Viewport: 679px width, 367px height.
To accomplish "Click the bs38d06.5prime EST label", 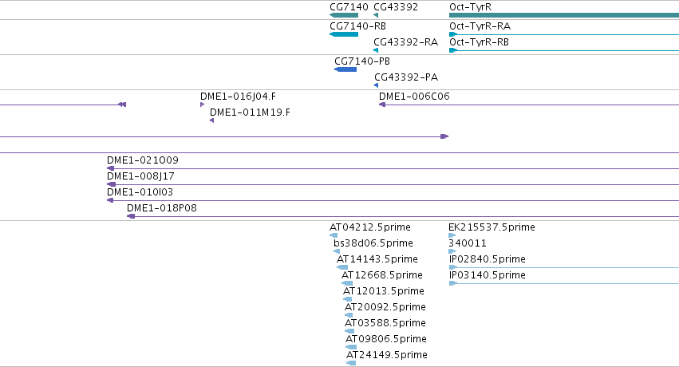I will coord(373,243).
